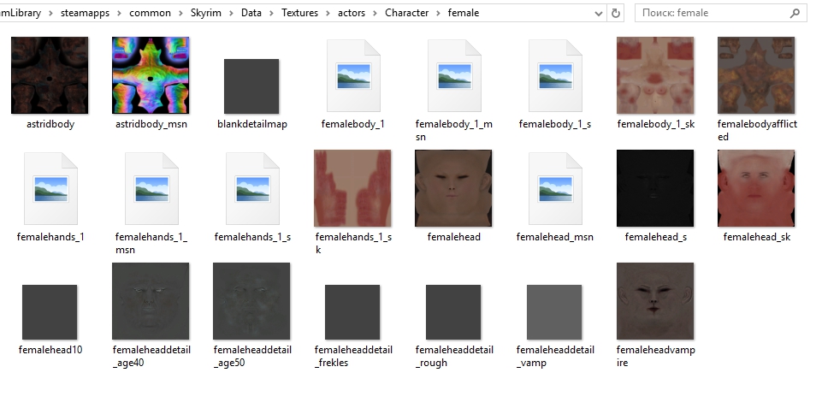The width and height of the screenshot is (816, 420).
Task: Select the femaleheaddetail_frekles gray thumbnail
Action: pyautogui.click(x=352, y=312)
